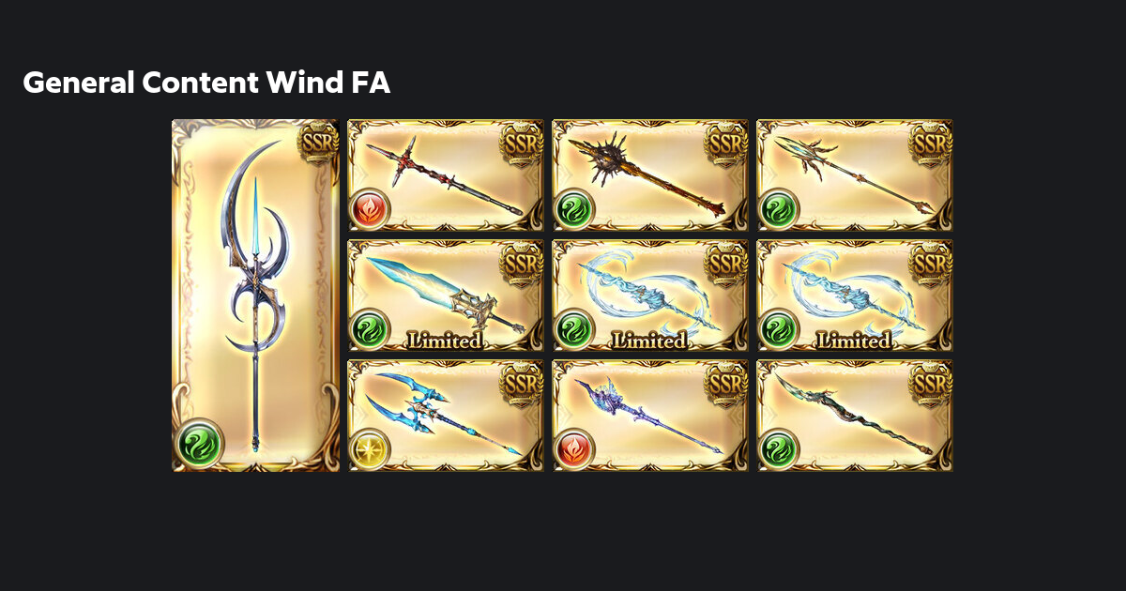Select the spiked golden mace weapon card

[650, 175]
